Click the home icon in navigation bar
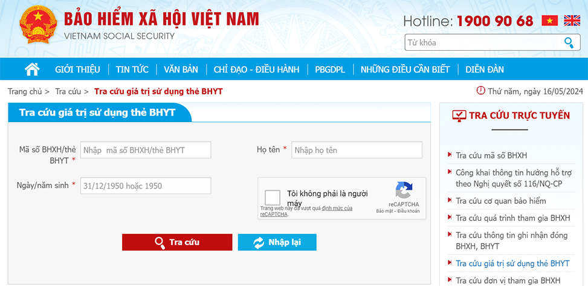This screenshot has width=588, height=286. [32, 69]
